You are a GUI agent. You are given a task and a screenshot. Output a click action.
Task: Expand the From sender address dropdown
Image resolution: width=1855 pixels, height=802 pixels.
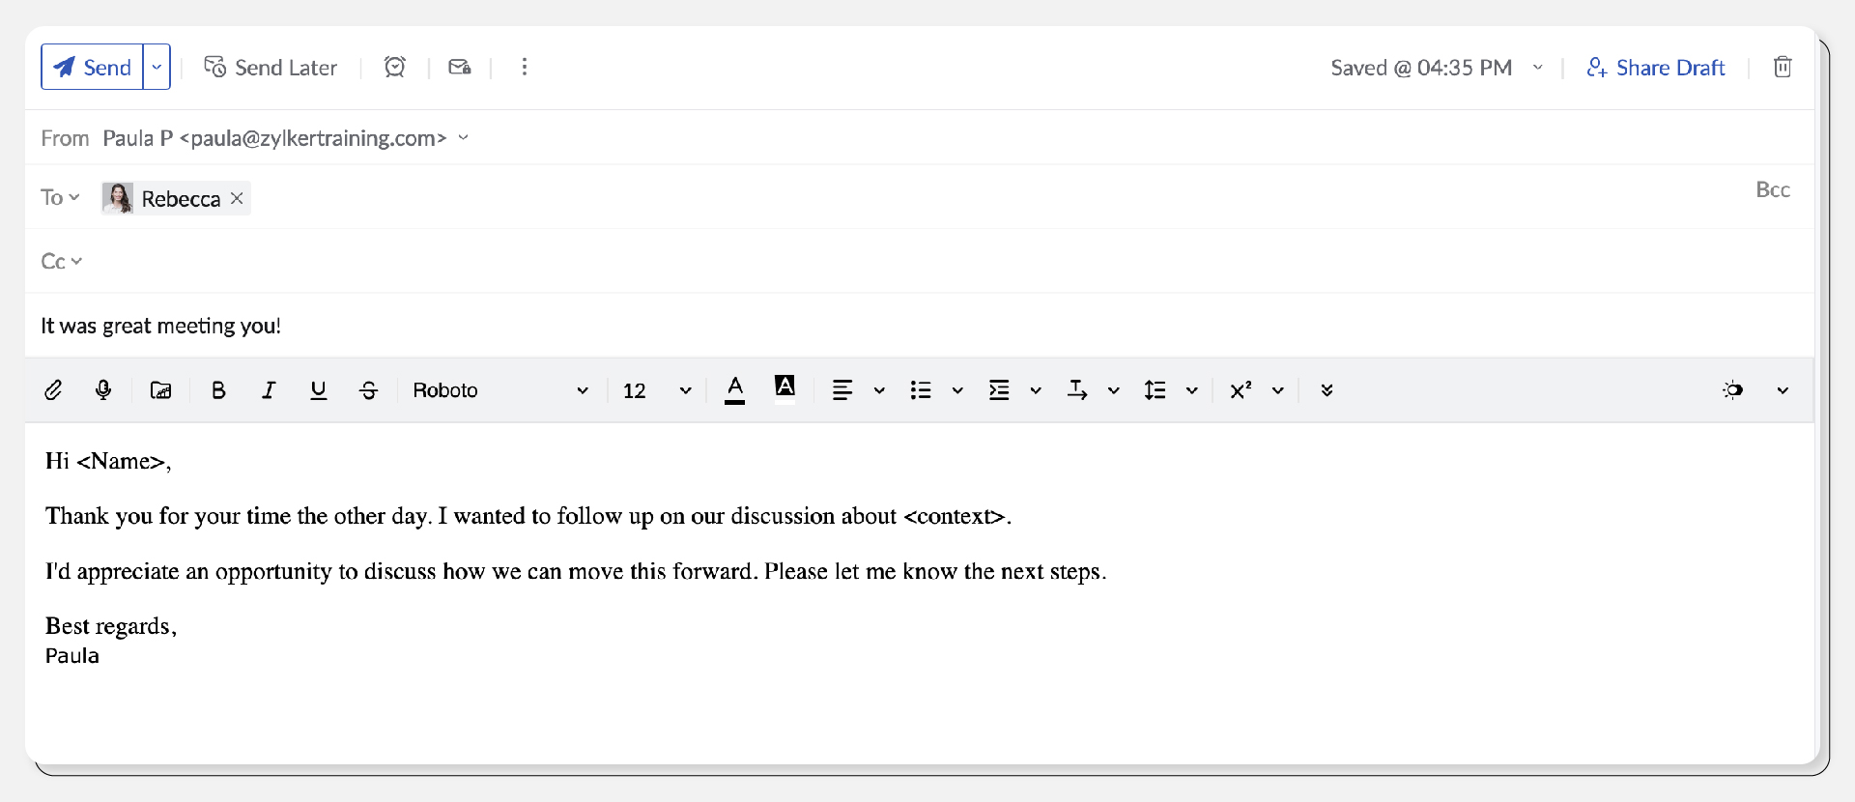click(x=464, y=138)
